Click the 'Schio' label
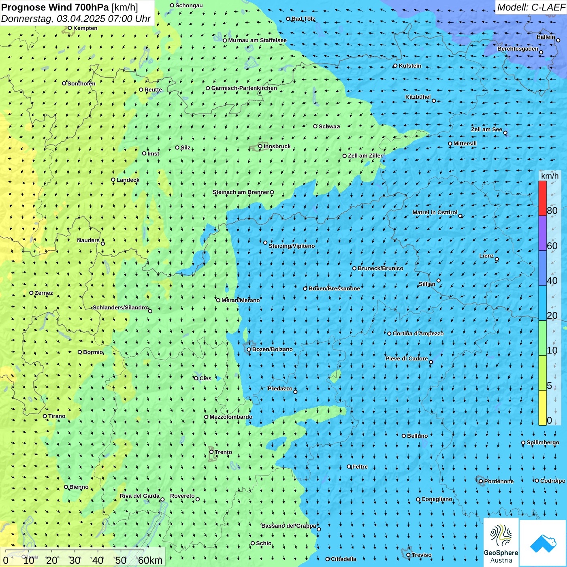567x567 pixels. (264, 543)
